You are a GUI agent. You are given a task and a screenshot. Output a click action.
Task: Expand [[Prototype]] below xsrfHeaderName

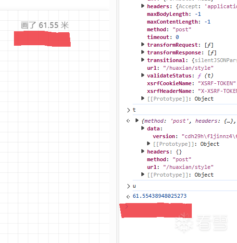tap(143, 98)
